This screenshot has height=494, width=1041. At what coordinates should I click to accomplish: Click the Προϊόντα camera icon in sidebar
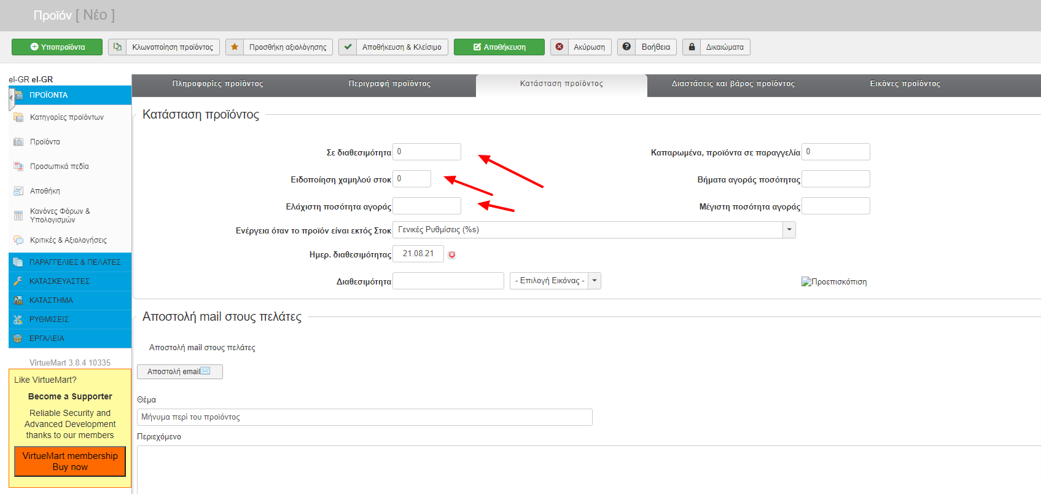coord(18,142)
